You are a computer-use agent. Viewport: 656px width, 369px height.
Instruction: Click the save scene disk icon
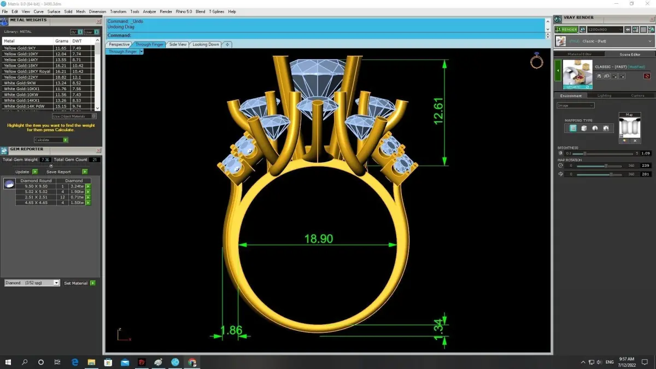click(600, 76)
